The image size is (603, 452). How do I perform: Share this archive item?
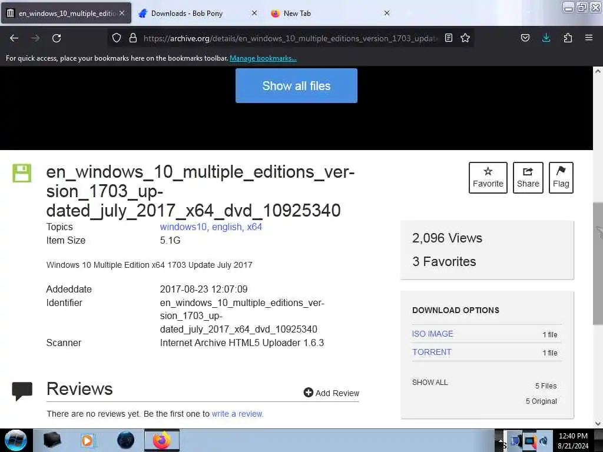528,178
